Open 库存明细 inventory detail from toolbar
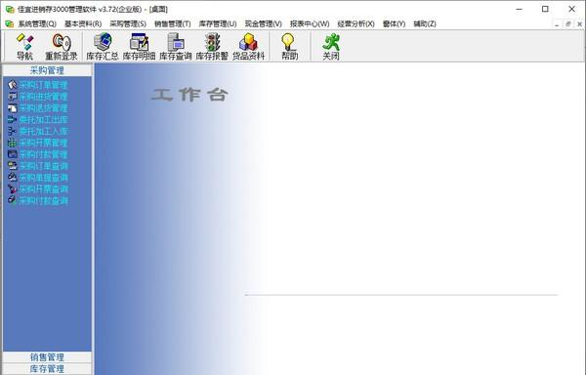The width and height of the screenshot is (586, 375). point(139,47)
